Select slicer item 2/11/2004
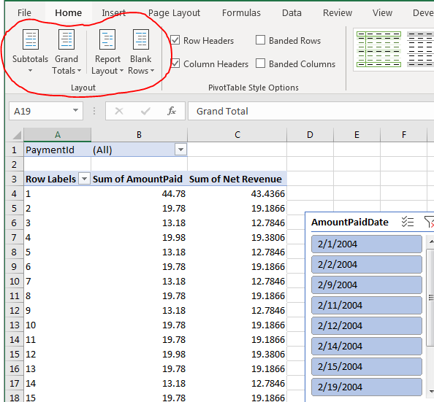Image resolution: width=434 pixels, height=402 pixels. (367, 306)
